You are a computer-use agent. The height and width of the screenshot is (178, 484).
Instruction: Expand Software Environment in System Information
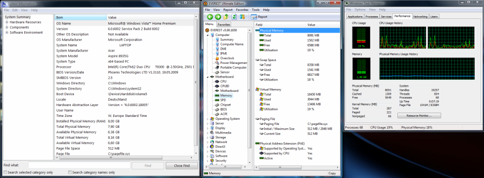tap(7, 32)
